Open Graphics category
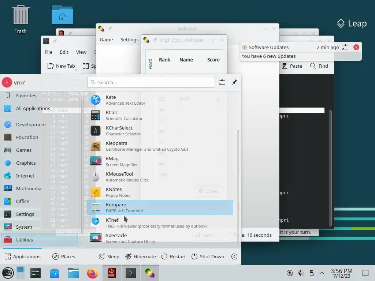Image resolution: width=375 pixels, height=281 pixels. pyautogui.click(x=40, y=163)
